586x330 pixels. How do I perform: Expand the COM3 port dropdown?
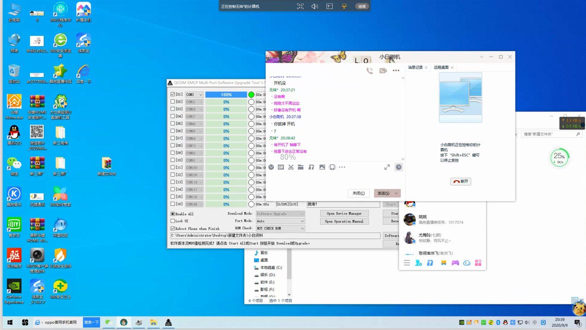[x=201, y=95]
